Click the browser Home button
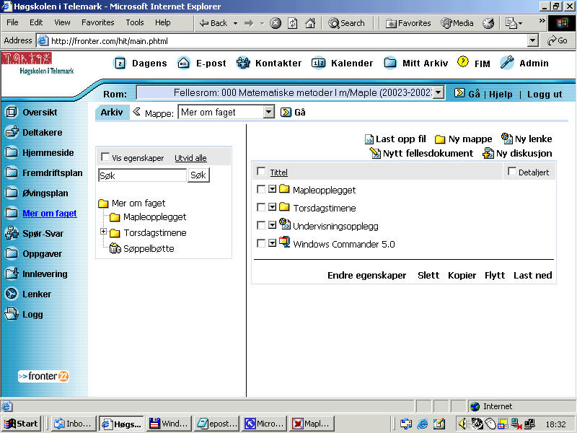 pyautogui.click(x=310, y=23)
